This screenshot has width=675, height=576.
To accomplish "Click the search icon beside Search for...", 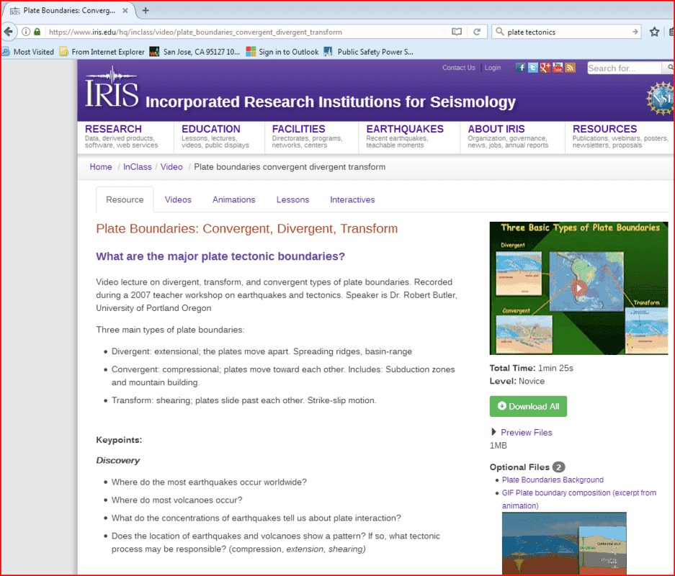I will tap(669, 68).
